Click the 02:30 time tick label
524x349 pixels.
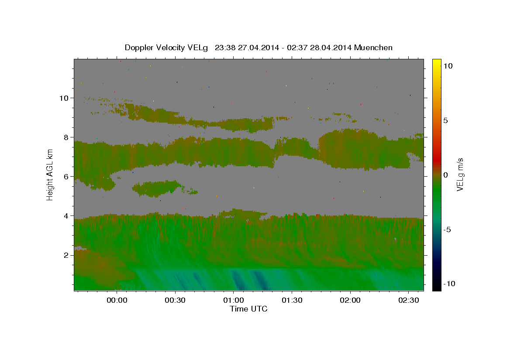408,300
